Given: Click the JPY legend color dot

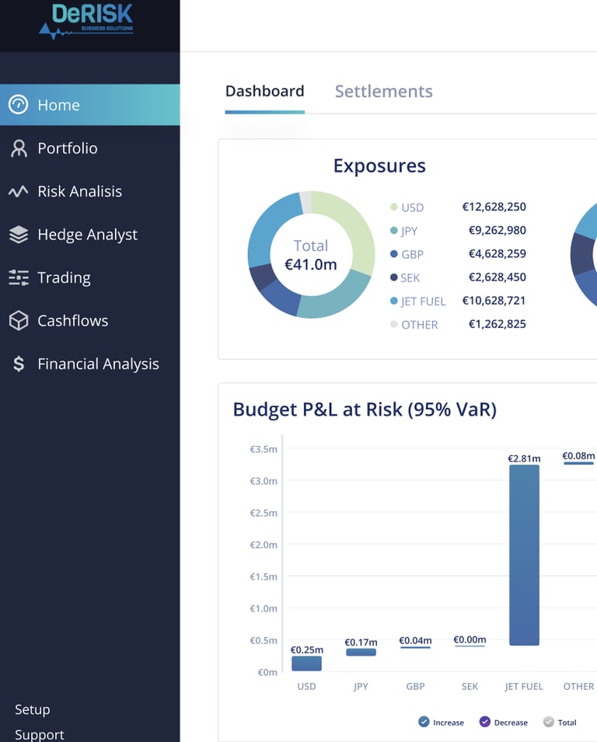Looking at the screenshot, I should tap(393, 231).
